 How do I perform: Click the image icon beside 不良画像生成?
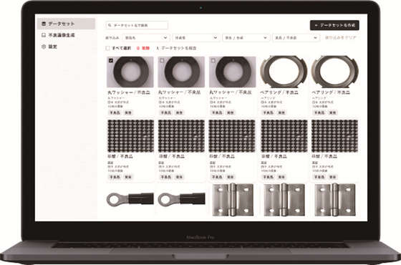click(44, 35)
